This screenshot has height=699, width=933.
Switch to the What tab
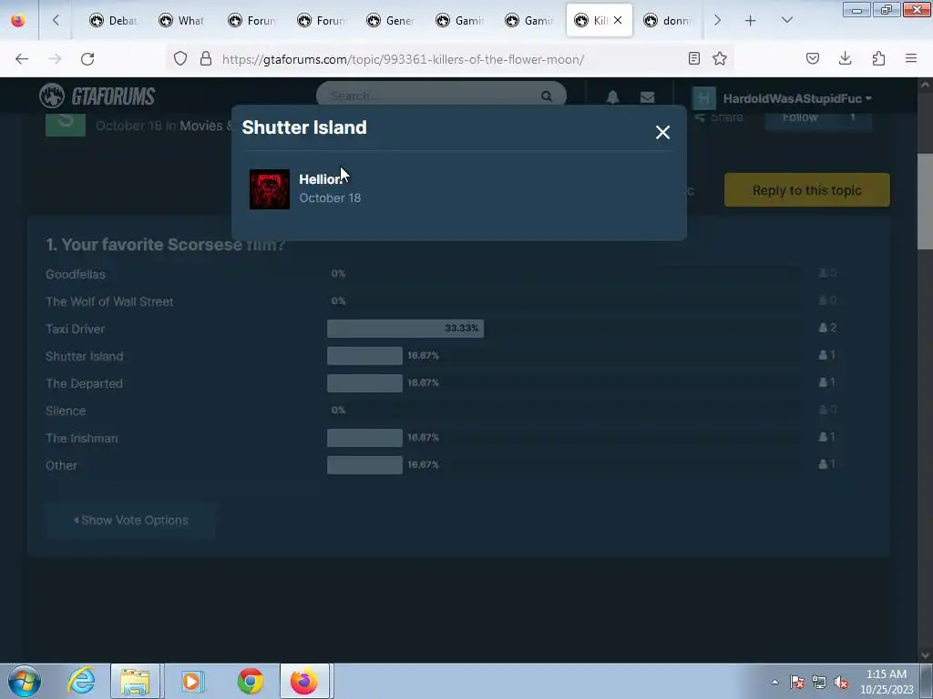[x=181, y=21]
